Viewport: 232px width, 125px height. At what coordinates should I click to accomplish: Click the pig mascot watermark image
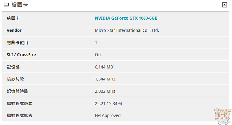tap(222, 116)
